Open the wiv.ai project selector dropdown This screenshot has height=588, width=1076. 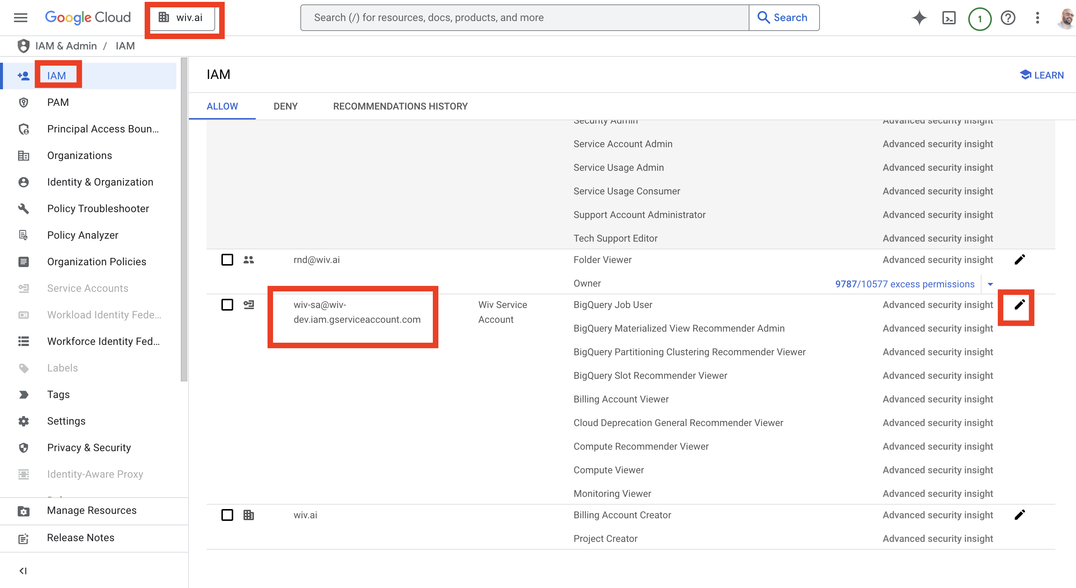click(182, 18)
